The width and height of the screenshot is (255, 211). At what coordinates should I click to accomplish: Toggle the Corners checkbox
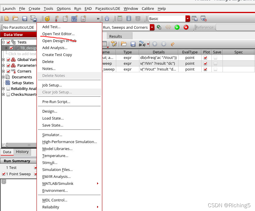point(8,71)
